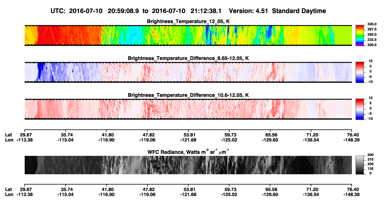Click the grayscale colorbar for WFC Radiance
This screenshot has height=201, width=391.
point(360,165)
